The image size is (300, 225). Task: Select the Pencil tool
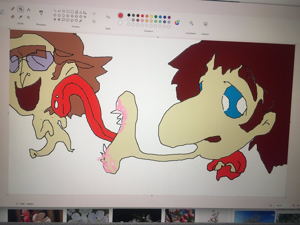click(12, 9)
